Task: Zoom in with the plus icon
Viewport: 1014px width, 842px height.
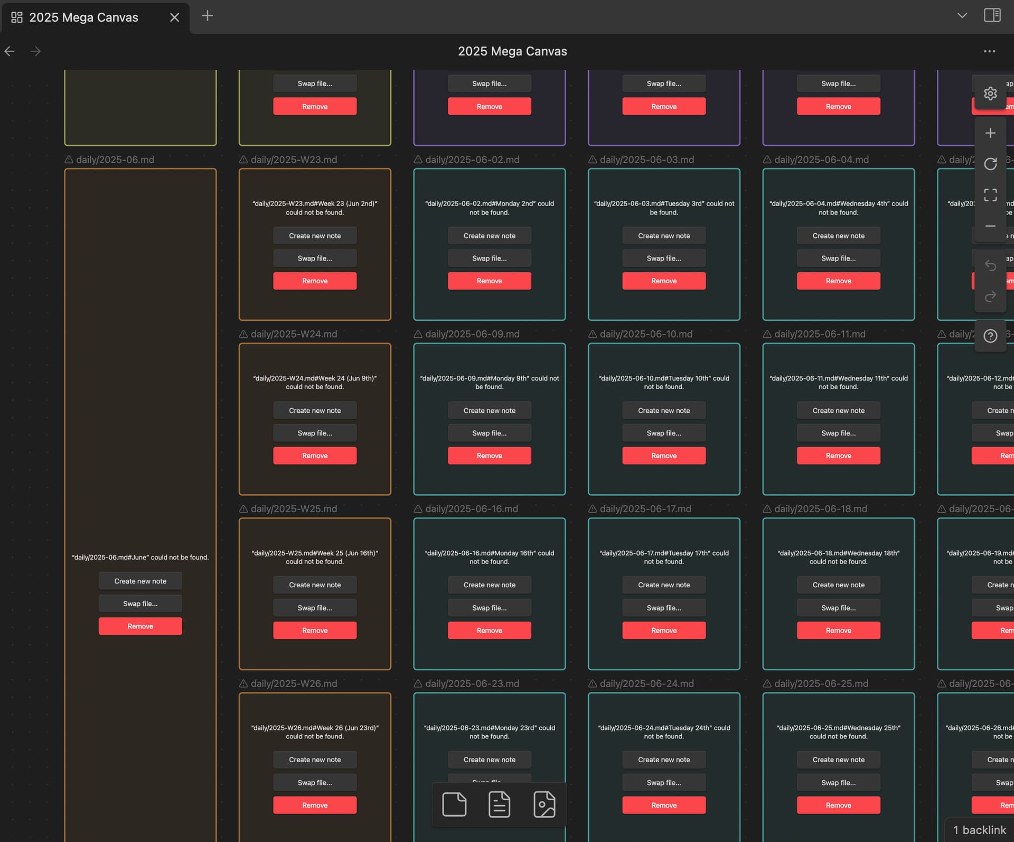Action: [x=990, y=133]
